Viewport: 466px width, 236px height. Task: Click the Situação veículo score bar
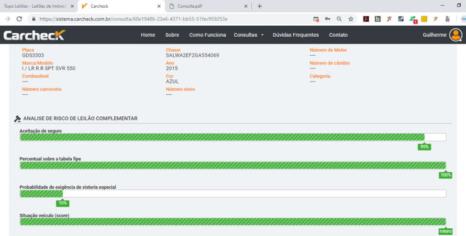coord(233,222)
